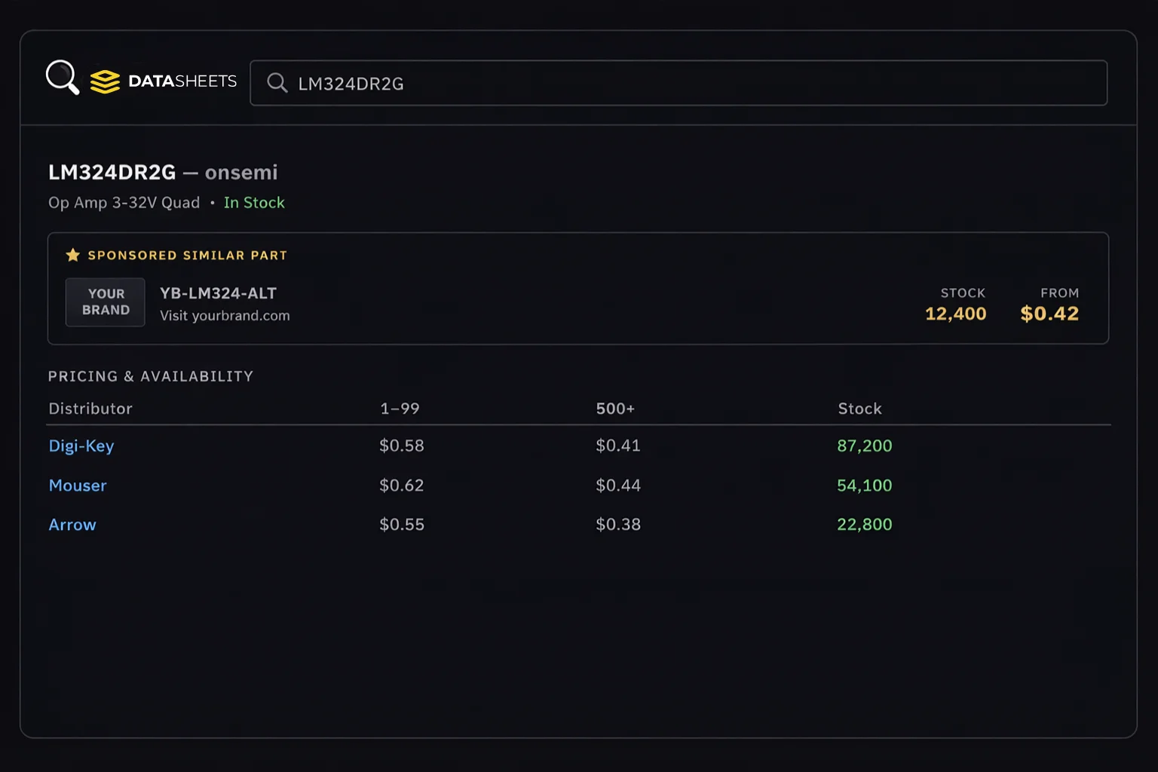Click Arrow stock 22,800
Viewport: 1158px width, 772px height.
865,525
